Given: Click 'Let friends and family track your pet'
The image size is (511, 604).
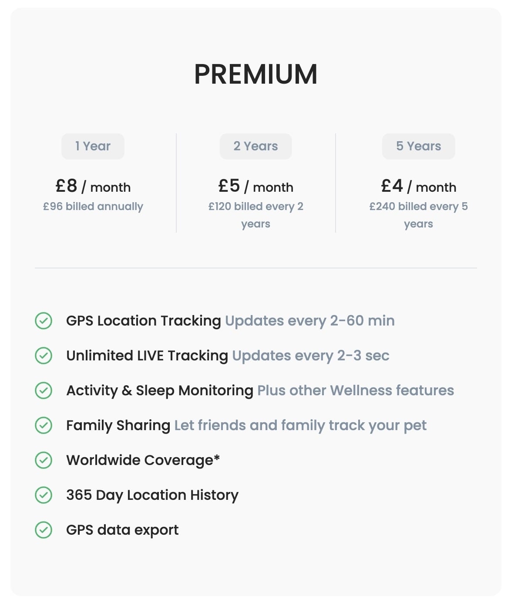Looking at the screenshot, I should (300, 425).
